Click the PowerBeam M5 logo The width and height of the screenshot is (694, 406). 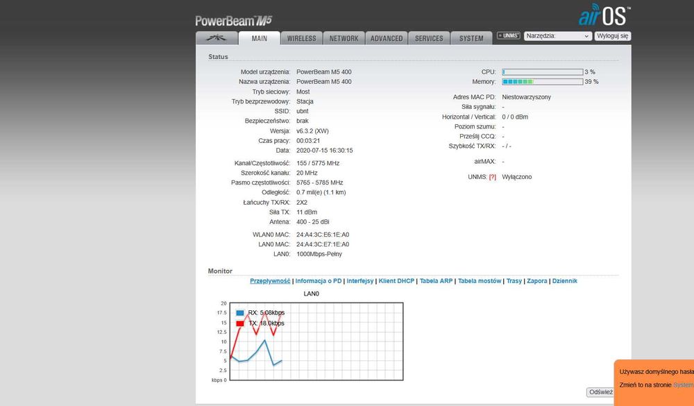(x=234, y=21)
